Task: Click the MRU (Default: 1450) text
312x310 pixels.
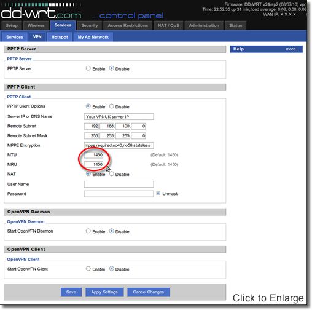Action: [x=165, y=164]
